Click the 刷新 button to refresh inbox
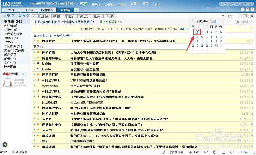The height and width of the screenshot is (155, 256). 110,16
